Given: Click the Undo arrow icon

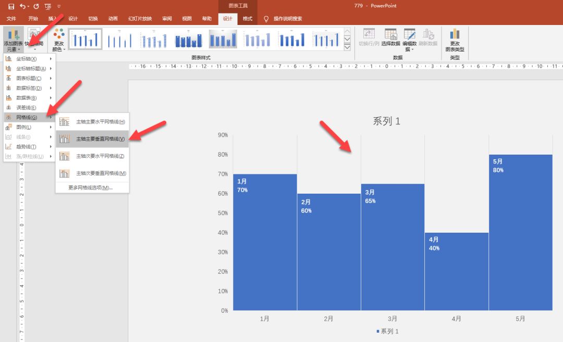Looking at the screenshot, I should coord(22,6).
